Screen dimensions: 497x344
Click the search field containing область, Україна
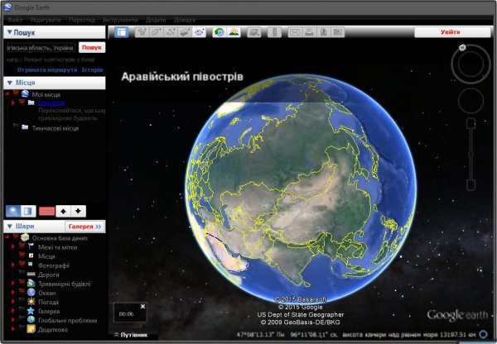pyautogui.click(x=41, y=48)
